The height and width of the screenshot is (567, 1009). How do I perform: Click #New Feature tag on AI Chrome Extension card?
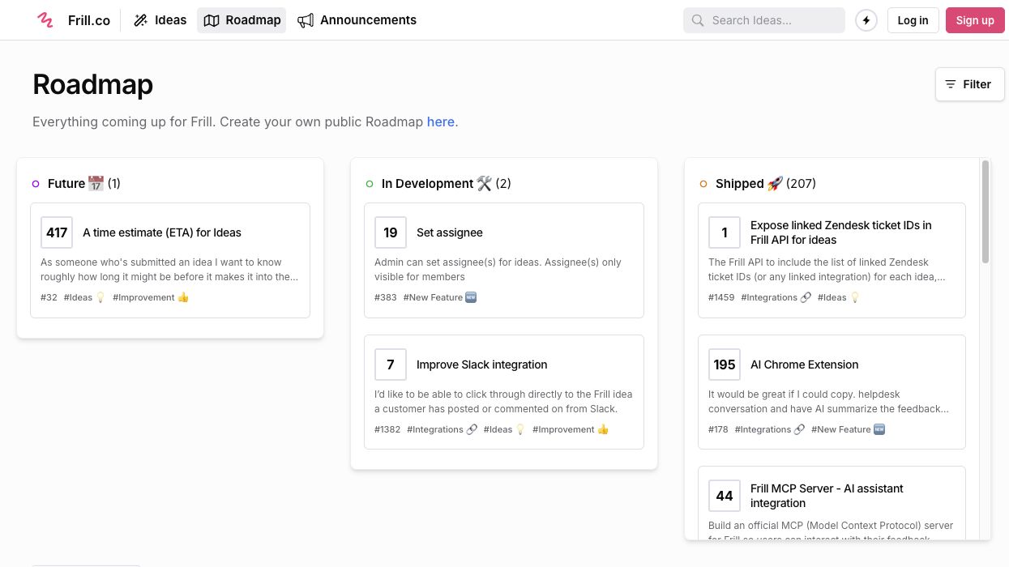(849, 429)
